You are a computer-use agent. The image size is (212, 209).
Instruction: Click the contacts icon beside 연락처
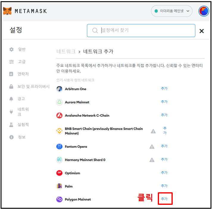click(11, 74)
